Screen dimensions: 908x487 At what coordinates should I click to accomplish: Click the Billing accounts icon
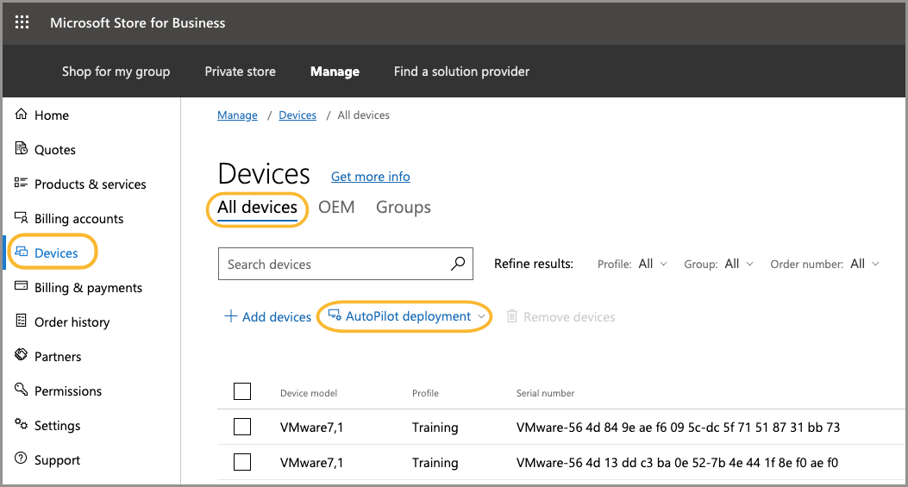22,218
